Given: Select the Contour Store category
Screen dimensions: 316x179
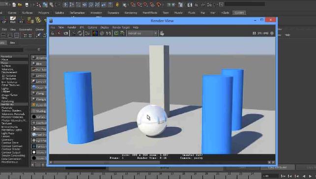Looking at the screenshot, I should (10, 143).
